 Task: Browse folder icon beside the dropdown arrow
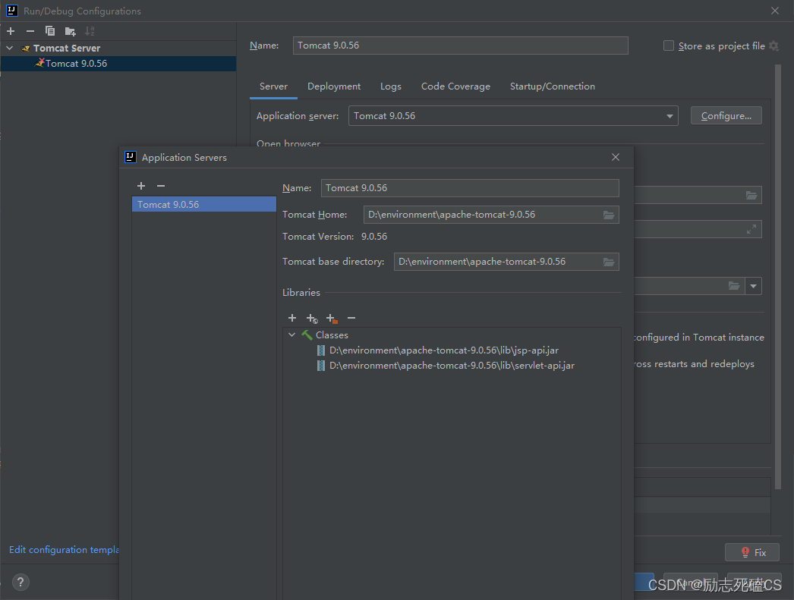tap(734, 286)
